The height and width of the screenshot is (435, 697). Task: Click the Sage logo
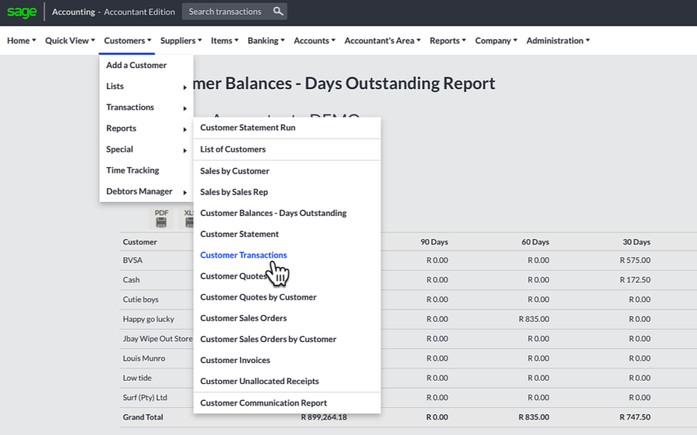[21, 11]
